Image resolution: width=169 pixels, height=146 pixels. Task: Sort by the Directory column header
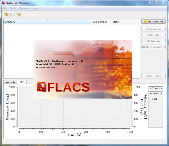48,22
